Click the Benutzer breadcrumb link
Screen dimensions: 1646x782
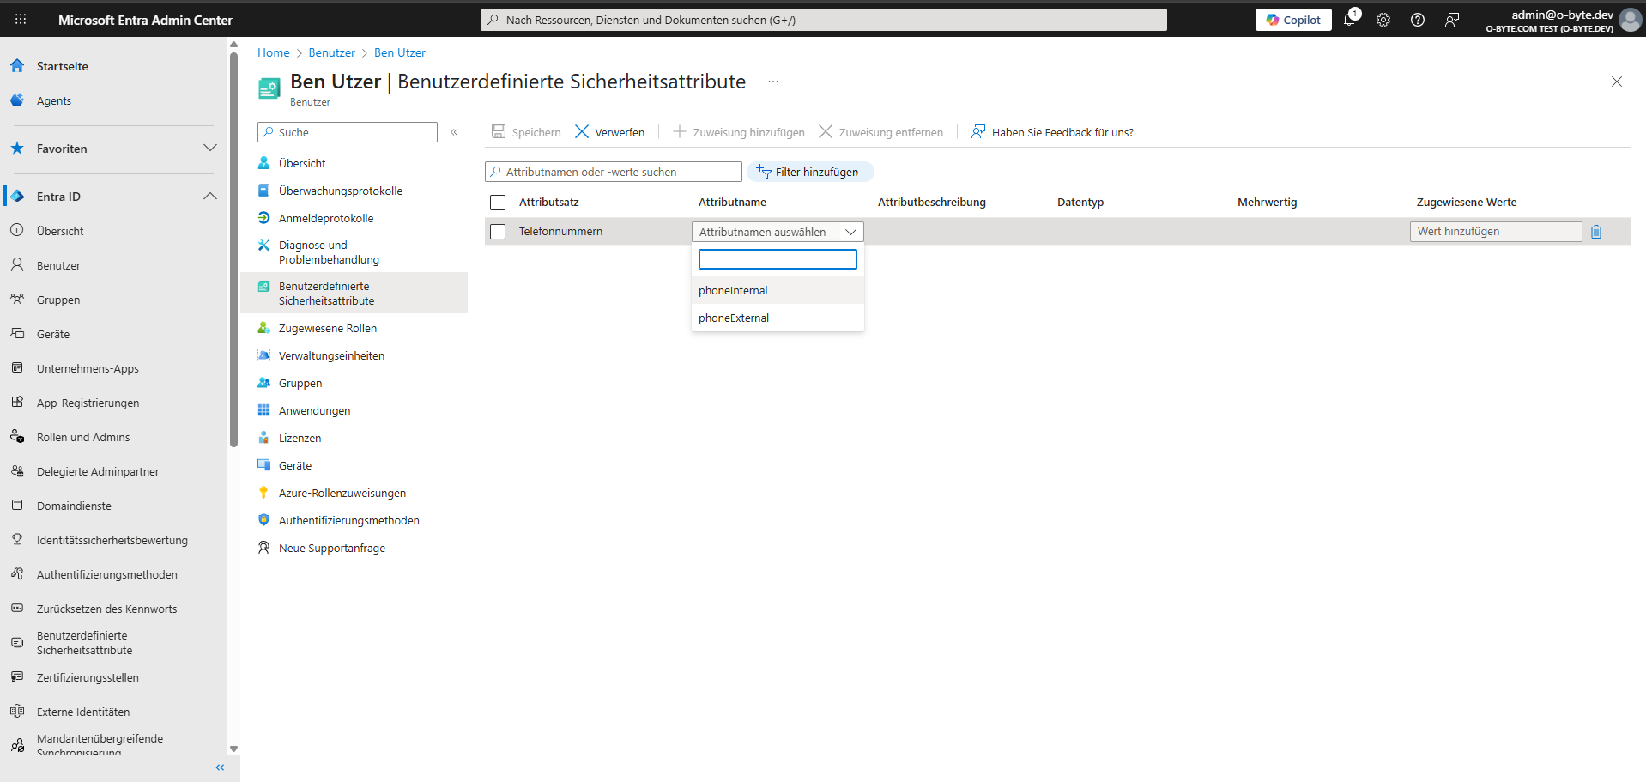point(331,52)
